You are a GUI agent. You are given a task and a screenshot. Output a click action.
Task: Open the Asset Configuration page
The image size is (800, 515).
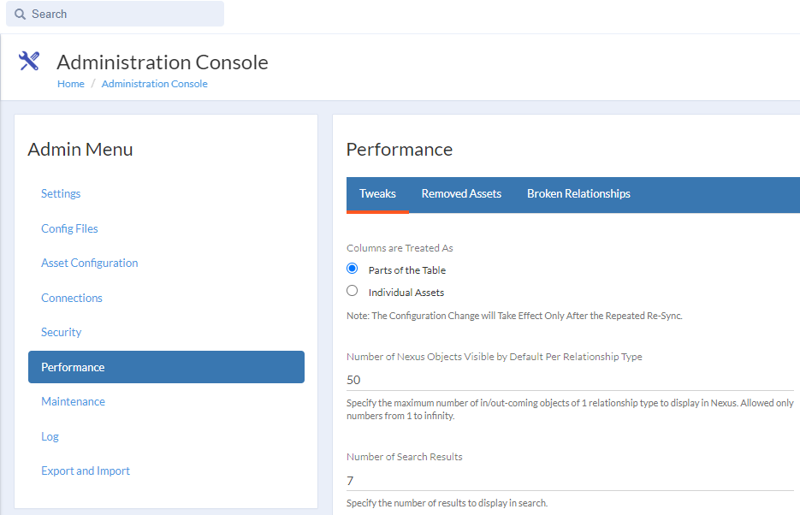click(89, 263)
